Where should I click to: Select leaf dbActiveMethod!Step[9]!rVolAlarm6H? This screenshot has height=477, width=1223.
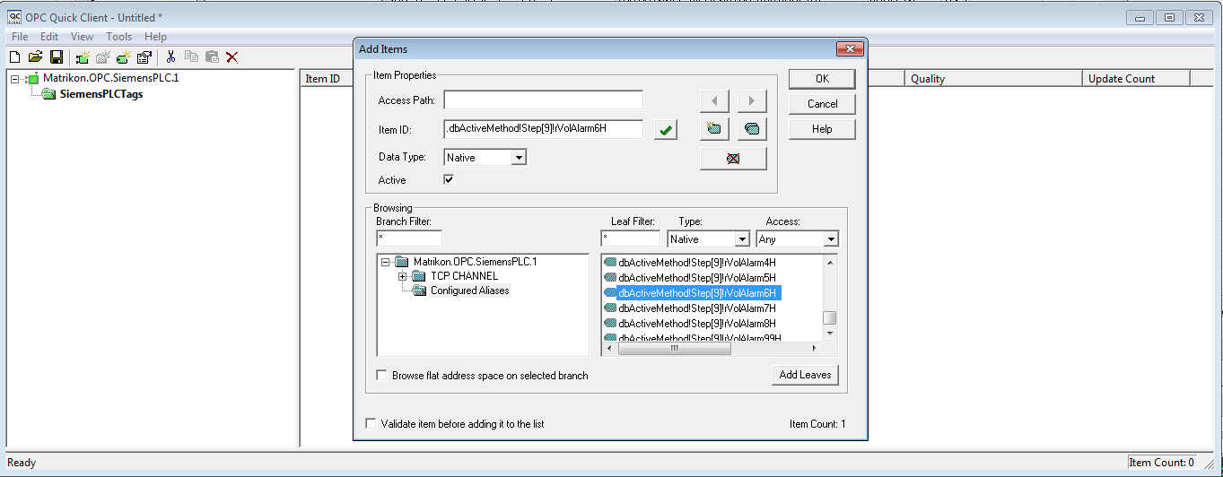point(697,293)
